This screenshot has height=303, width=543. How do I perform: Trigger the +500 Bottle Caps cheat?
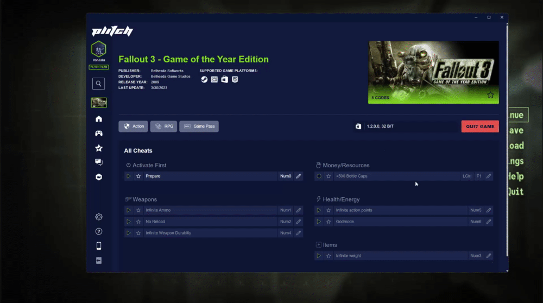pos(319,176)
